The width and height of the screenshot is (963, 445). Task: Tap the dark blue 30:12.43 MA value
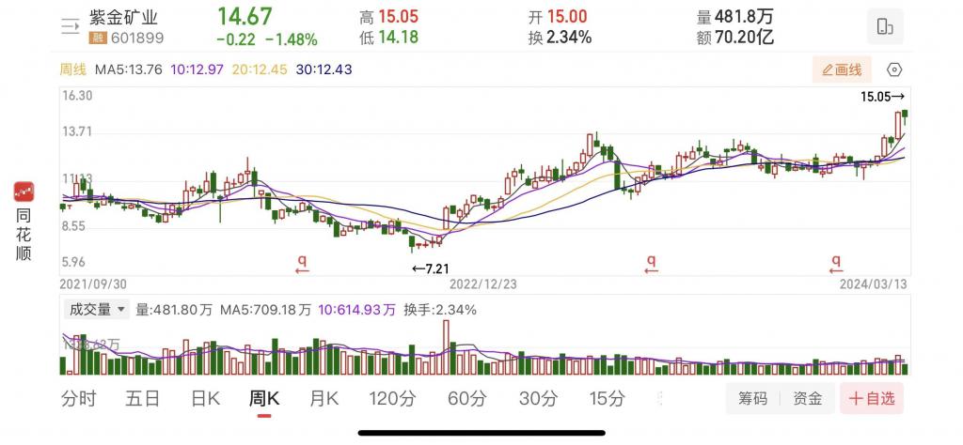click(x=324, y=69)
